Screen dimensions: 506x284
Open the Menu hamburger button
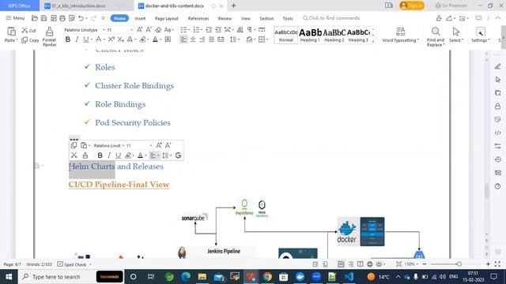click(15, 18)
